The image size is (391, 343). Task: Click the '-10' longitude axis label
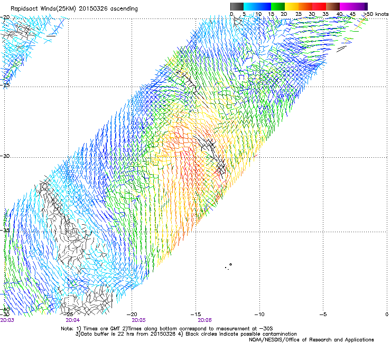pyautogui.click(x=259, y=315)
